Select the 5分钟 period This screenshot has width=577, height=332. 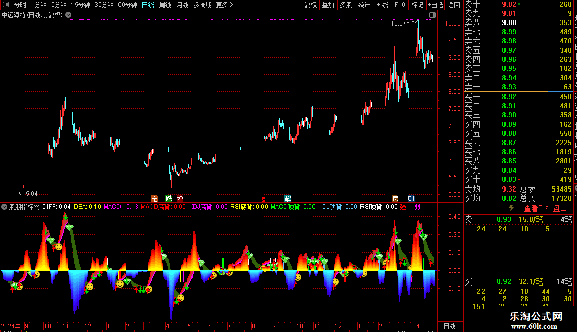59,5
